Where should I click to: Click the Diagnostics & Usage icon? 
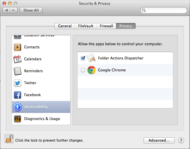tap(18, 119)
